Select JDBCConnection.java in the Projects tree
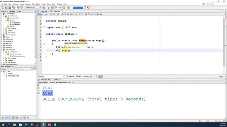 click(x=18, y=56)
